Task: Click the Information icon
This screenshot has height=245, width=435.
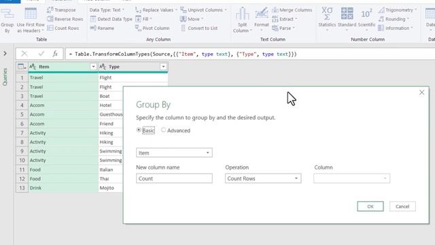Action: [x=381, y=28]
